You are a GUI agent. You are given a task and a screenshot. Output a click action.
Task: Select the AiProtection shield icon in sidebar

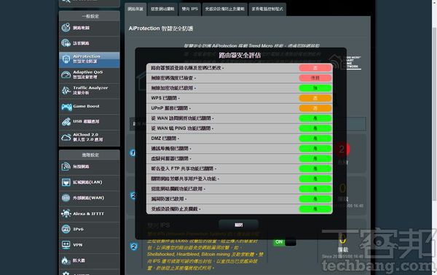[x=66, y=59]
